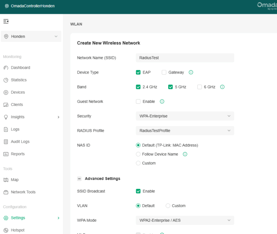
Task: Click info icon next to Gateway
Action: click(191, 72)
